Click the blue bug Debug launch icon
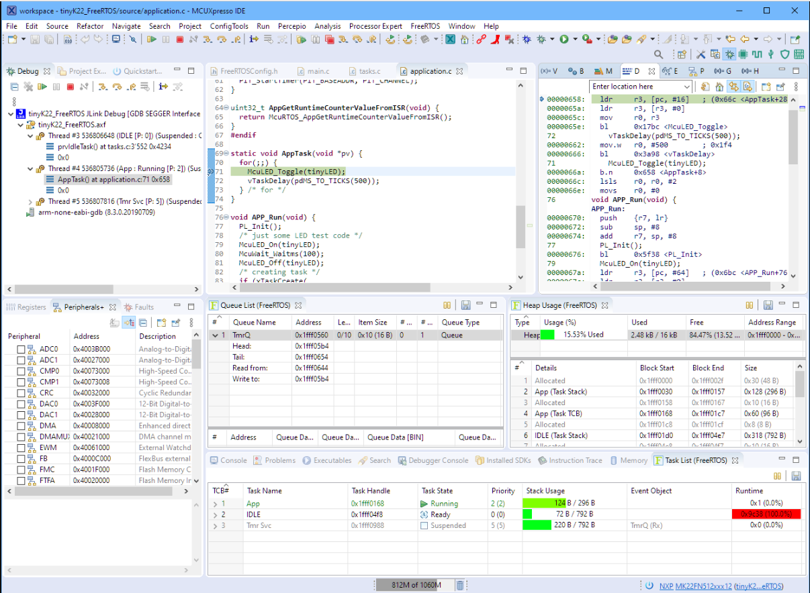Image resolution: width=810 pixels, height=593 pixels. click(x=527, y=39)
